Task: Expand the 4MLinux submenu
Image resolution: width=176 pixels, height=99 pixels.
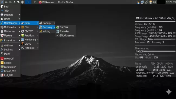Action: [10, 45]
